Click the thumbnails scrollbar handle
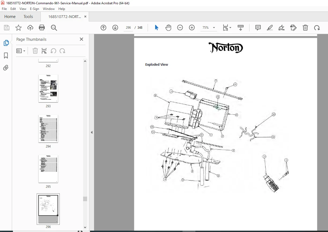The width and height of the screenshot is (328, 232). [x=85, y=199]
